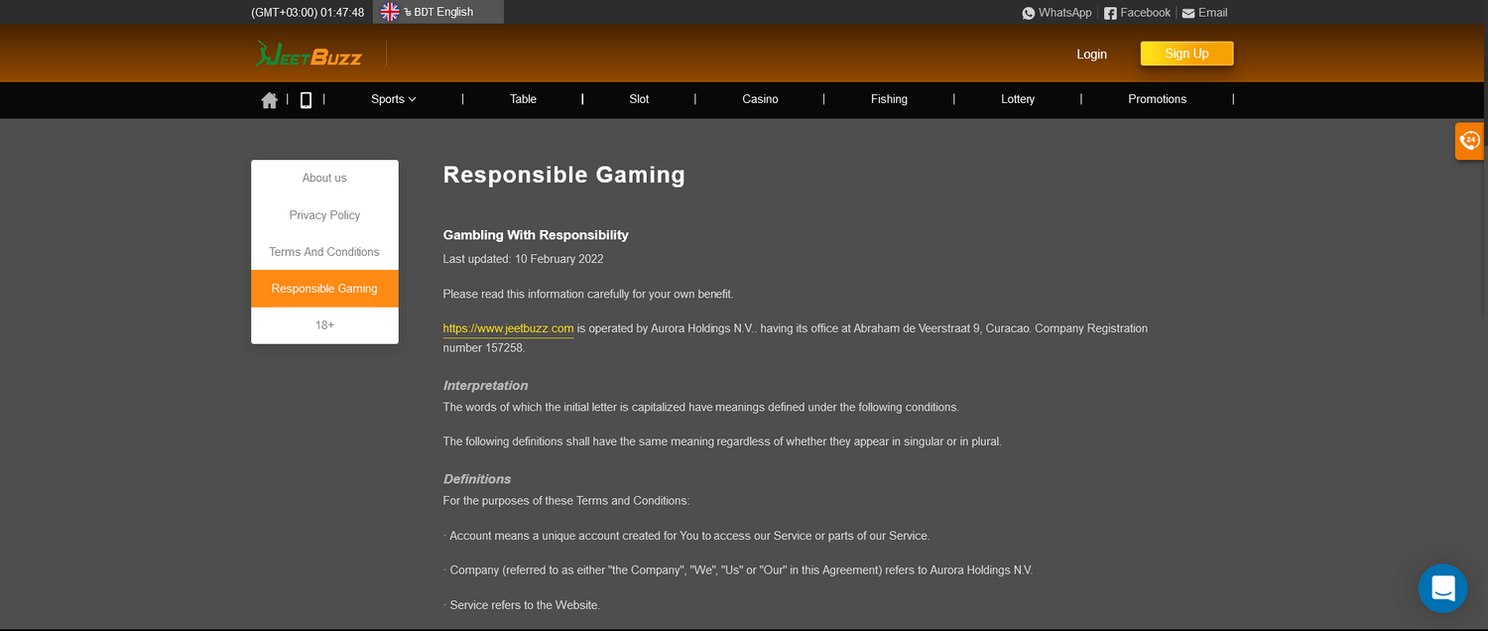Navigate to the Promotions tab
1488x631 pixels.
click(1157, 99)
